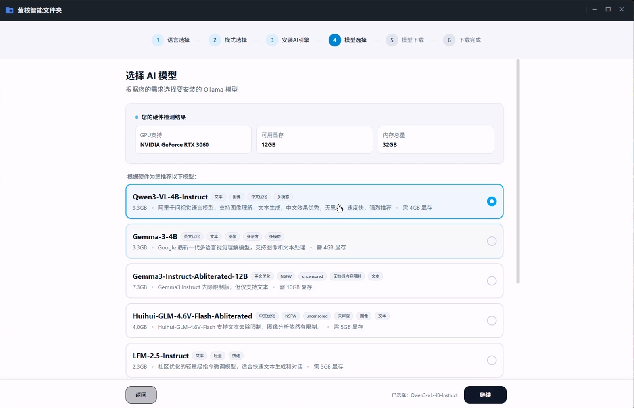Click the 安装AI引擎 step label

click(295, 40)
